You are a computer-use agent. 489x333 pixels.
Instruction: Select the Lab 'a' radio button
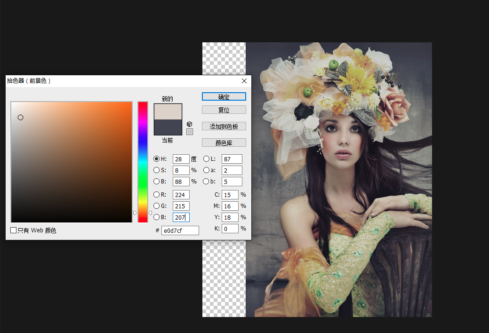pos(207,170)
